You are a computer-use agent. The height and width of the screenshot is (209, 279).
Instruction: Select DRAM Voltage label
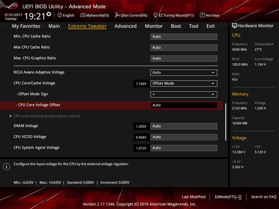pos(26,126)
